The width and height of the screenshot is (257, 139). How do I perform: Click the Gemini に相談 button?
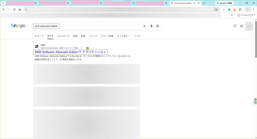(224, 3)
